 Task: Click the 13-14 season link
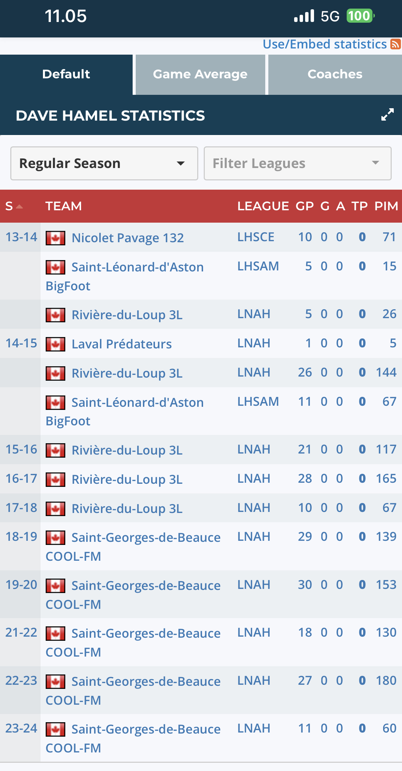point(21,237)
